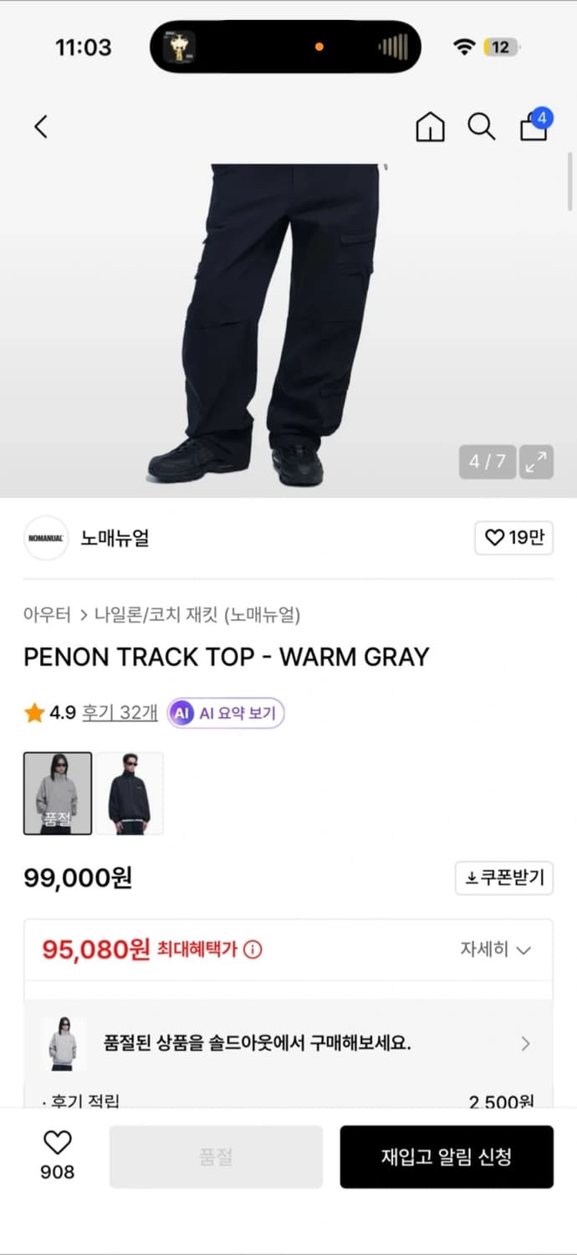Like the brand with the 19만 heart
Image resolution: width=577 pixels, height=1255 pixels.
(513, 538)
